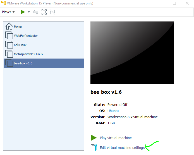Select bee-box v1.6 in the list

pos(44,63)
